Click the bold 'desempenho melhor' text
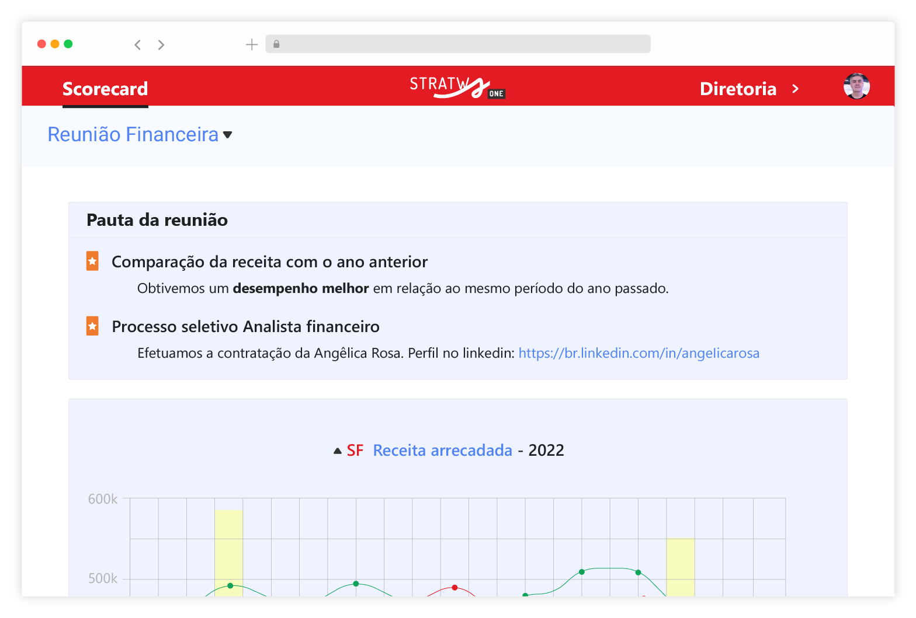 coord(300,288)
